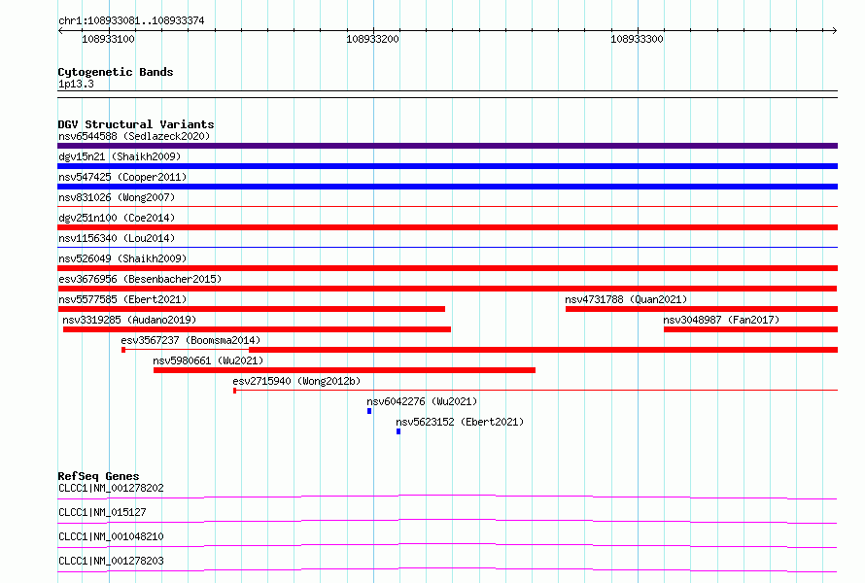Click nsv5577585 (Ebert2021) variant label
The image size is (865, 583).
122,299
